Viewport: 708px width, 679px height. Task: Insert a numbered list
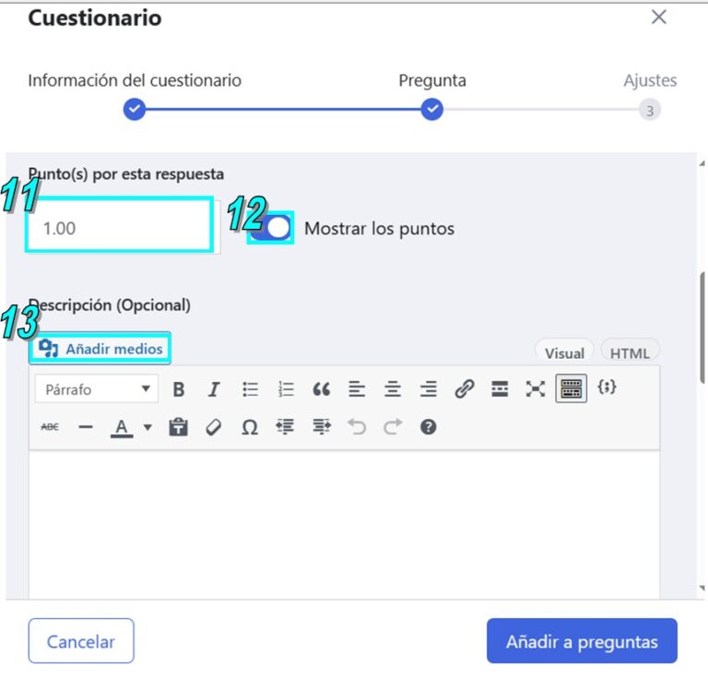(286, 389)
